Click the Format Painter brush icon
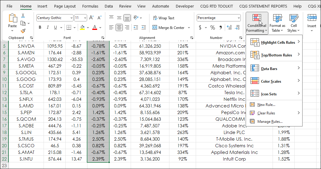The height and width of the screenshot is (169, 321). click(x=23, y=31)
